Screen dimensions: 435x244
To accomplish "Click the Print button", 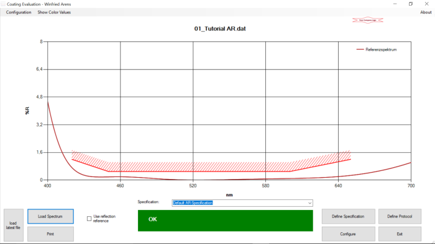I will (50, 233).
